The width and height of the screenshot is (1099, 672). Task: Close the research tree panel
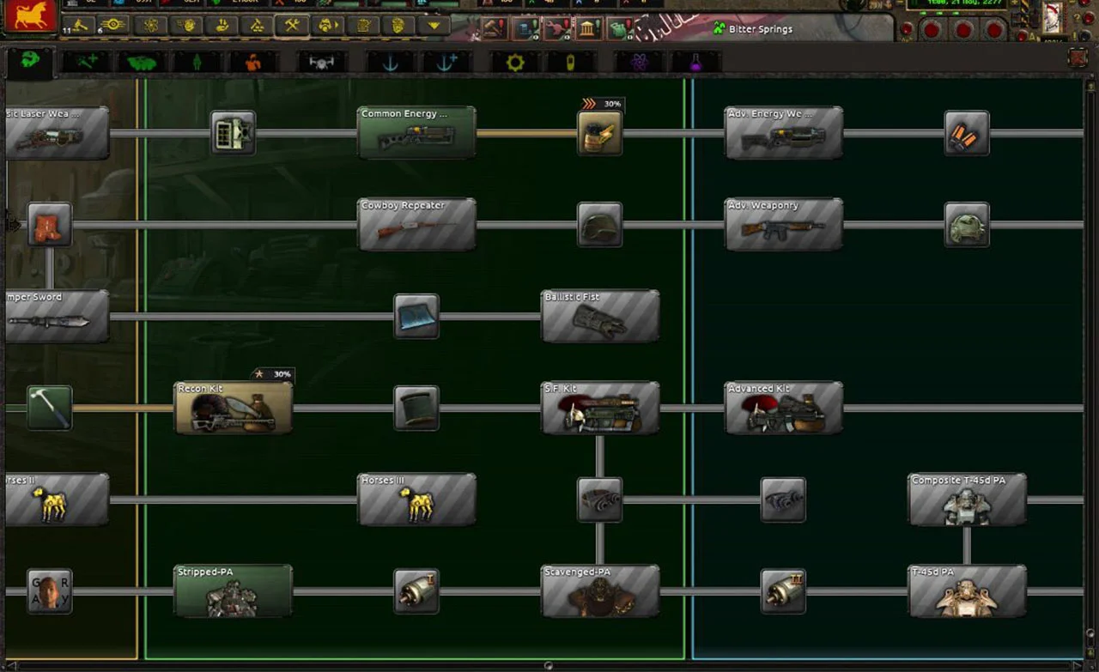pos(1078,58)
